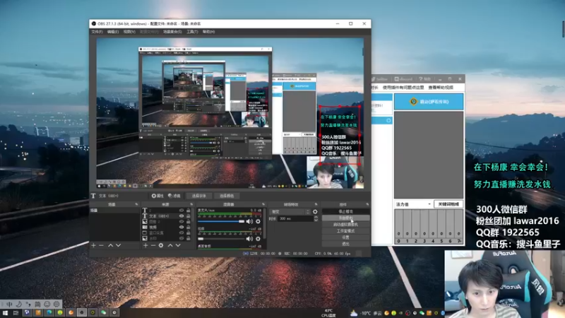Click the 麦克风/Aux volume slider
Viewport: 565px width, 318px height.
221,221
